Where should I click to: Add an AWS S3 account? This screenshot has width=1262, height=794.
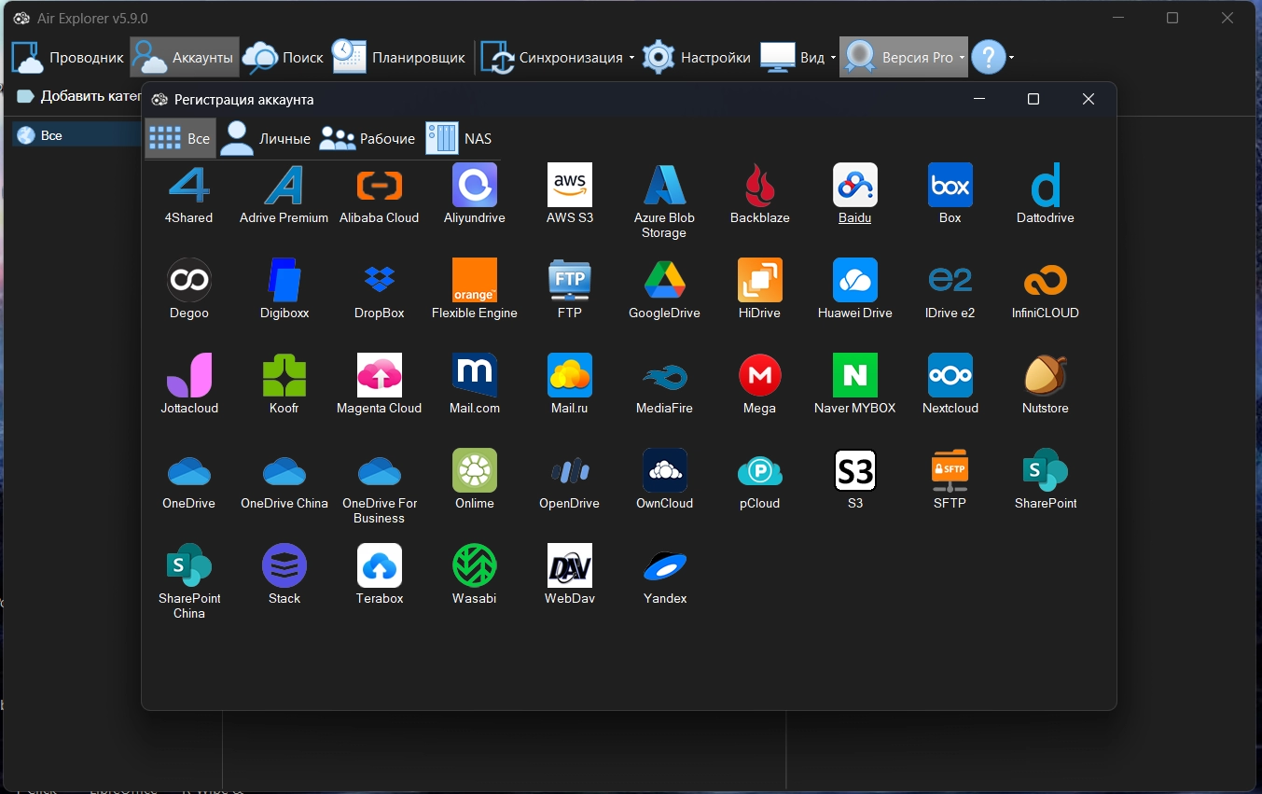[570, 185]
